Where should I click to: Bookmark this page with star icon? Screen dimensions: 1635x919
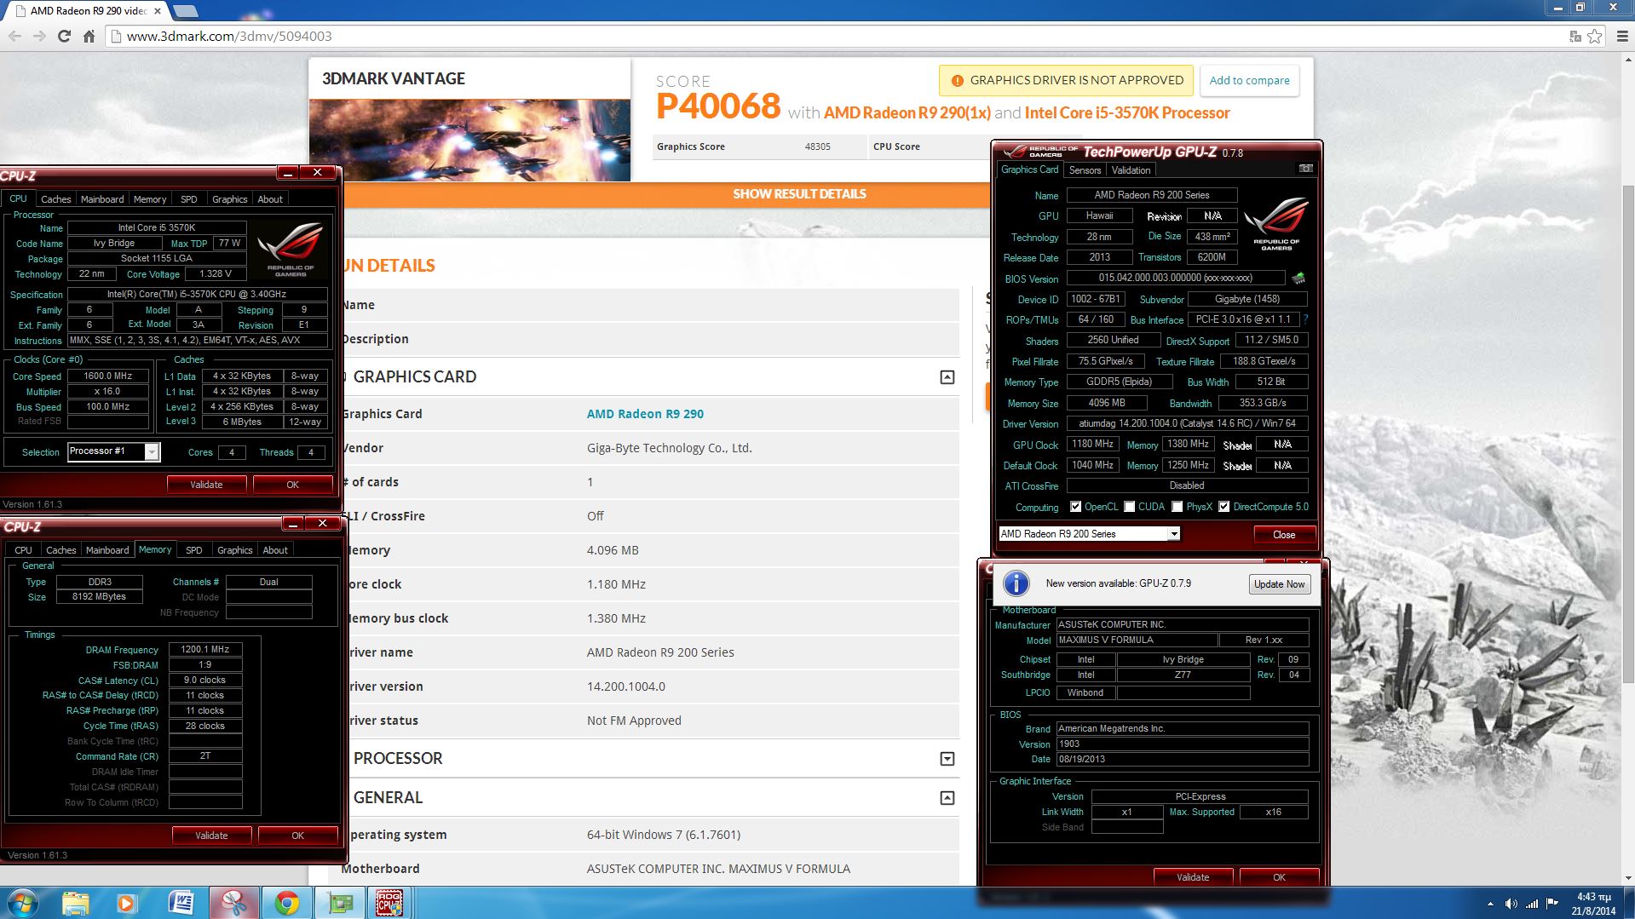coord(1594,36)
